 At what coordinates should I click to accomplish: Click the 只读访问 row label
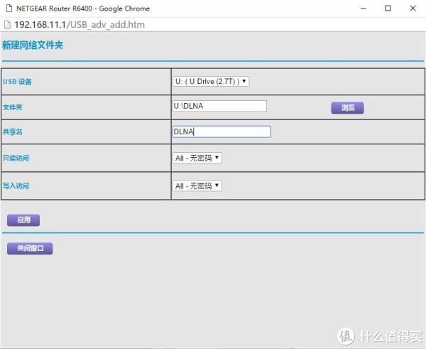(16, 158)
